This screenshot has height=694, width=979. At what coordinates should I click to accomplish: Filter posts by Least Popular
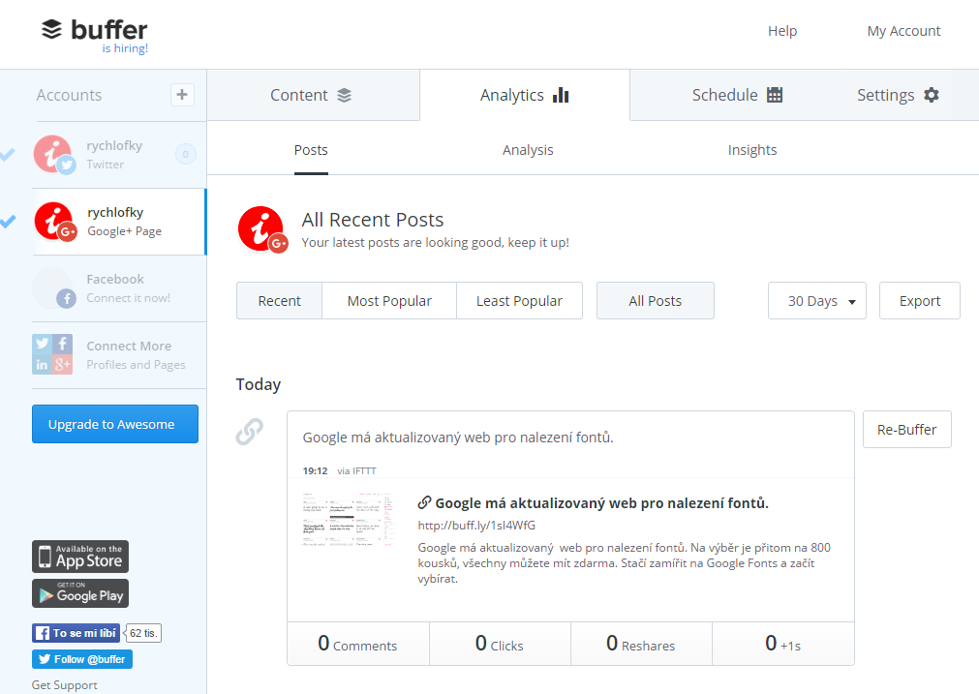pyautogui.click(x=519, y=301)
